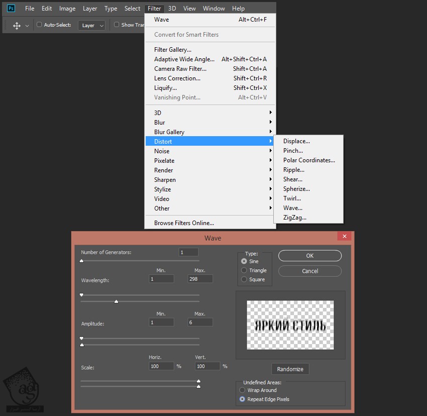Click the Wave preview thumbnail
The image size is (427, 416).
coord(290,325)
